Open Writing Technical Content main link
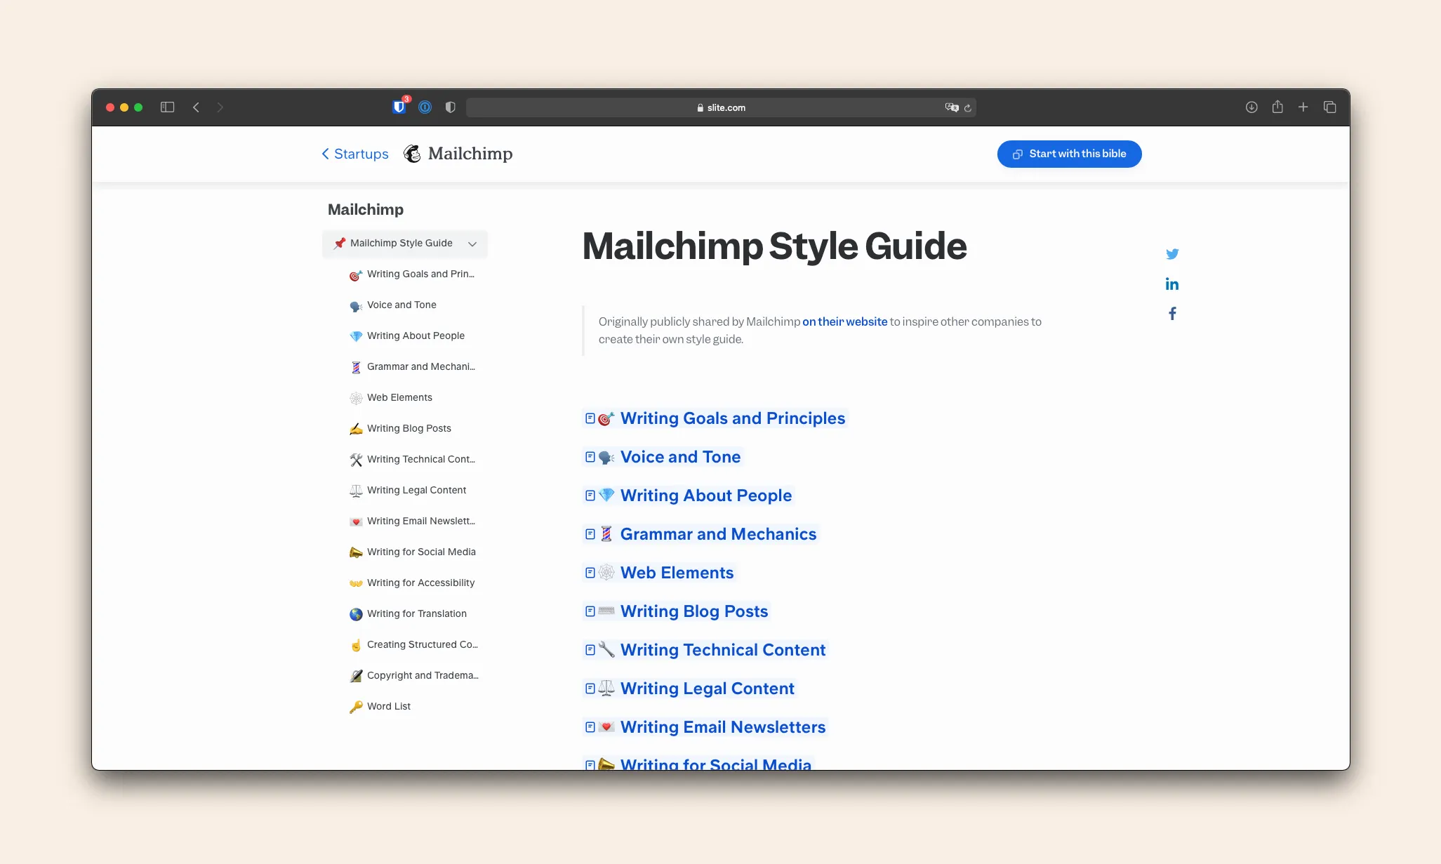1441x864 pixels. 723,650
